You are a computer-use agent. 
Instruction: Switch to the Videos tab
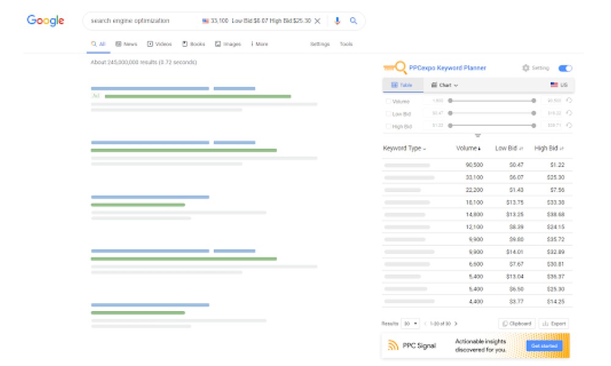pyautogui.click(x=159, y=44)
